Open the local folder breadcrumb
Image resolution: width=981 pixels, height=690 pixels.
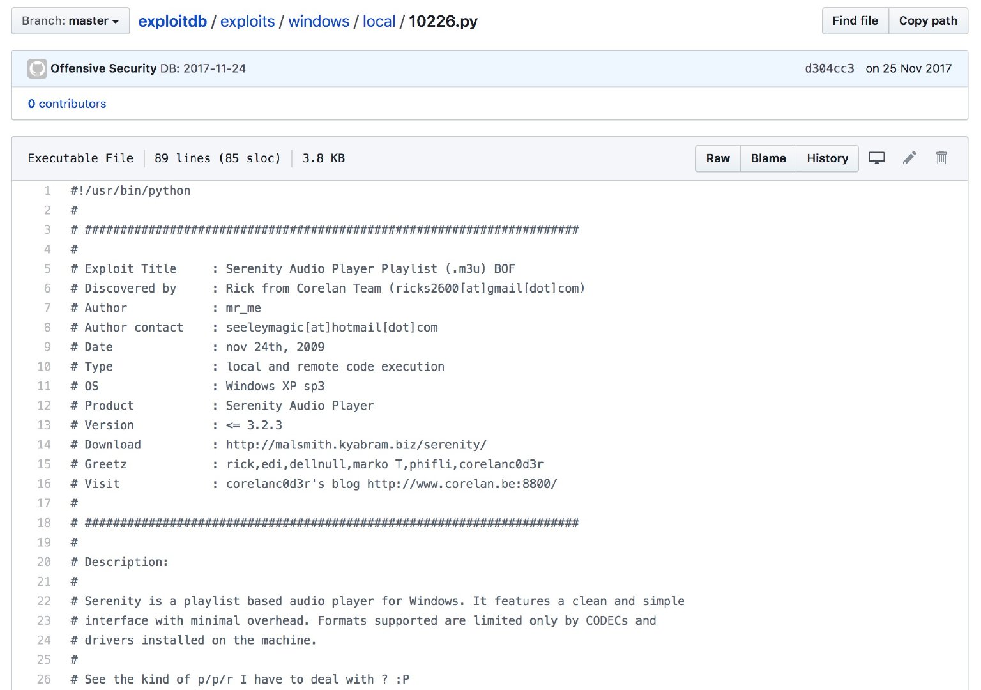[x=379, y=21]
